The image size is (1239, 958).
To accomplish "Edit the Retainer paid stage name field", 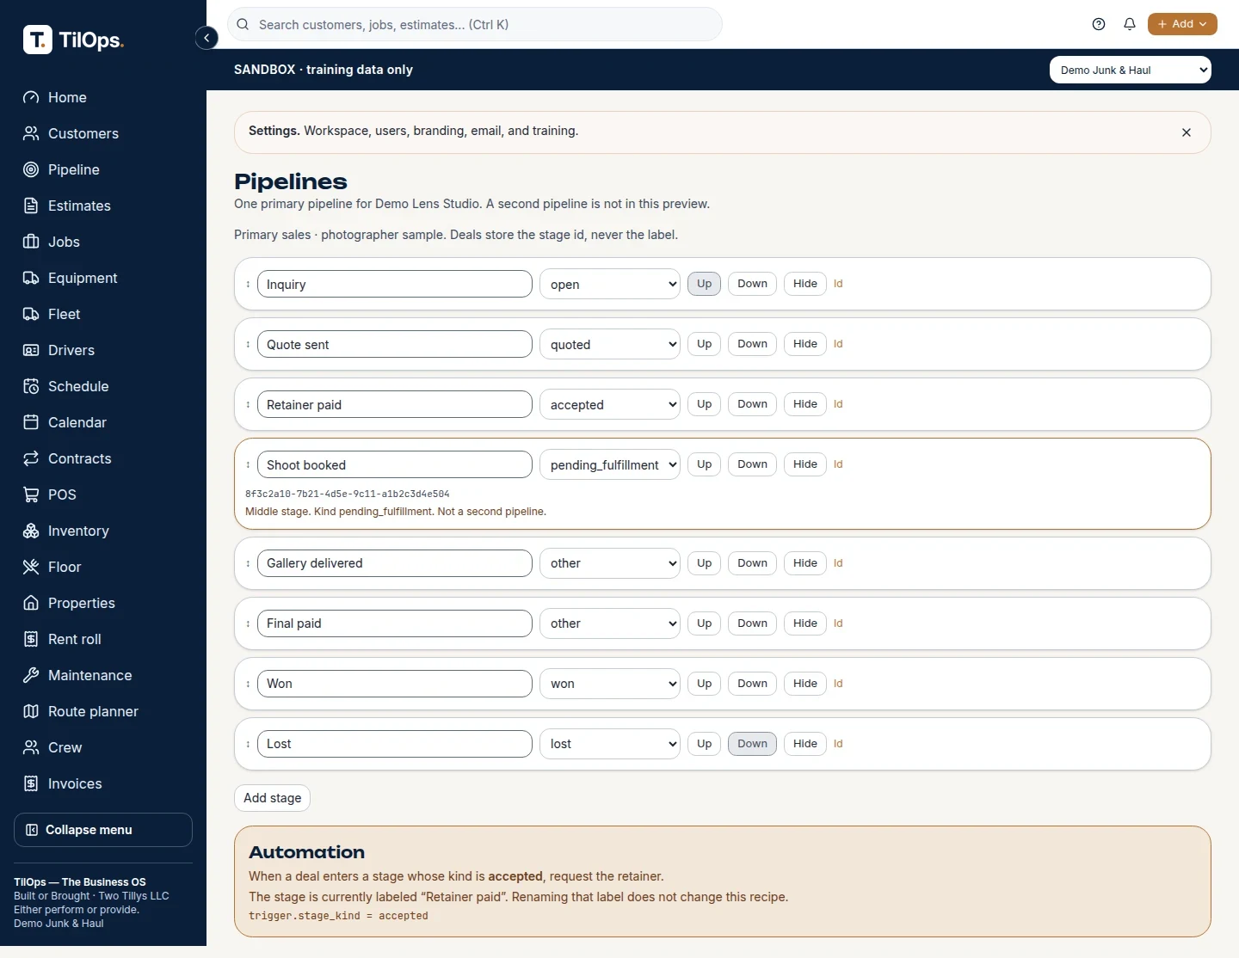I will click(x=395, y=404).
